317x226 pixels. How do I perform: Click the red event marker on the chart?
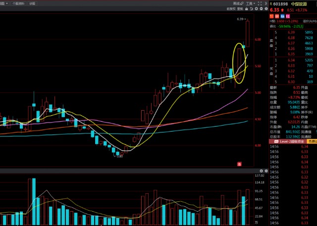tap(239, 164)
